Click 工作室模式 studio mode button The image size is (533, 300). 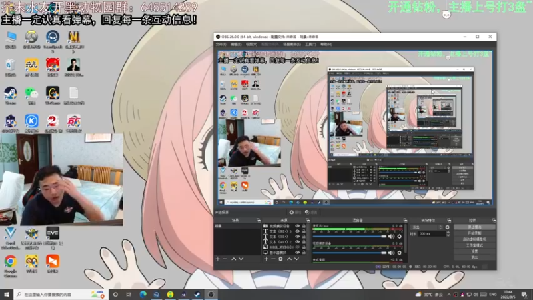click(474, 245)
